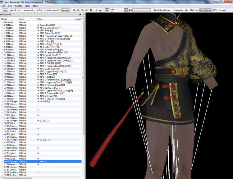
Task: Click the Txt icon on 51 NiAlpha row
Action: click(38, 164)
